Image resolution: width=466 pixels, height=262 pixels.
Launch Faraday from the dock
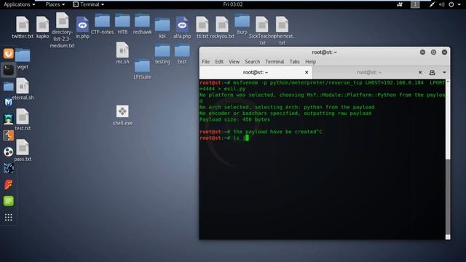coord(8,184)
